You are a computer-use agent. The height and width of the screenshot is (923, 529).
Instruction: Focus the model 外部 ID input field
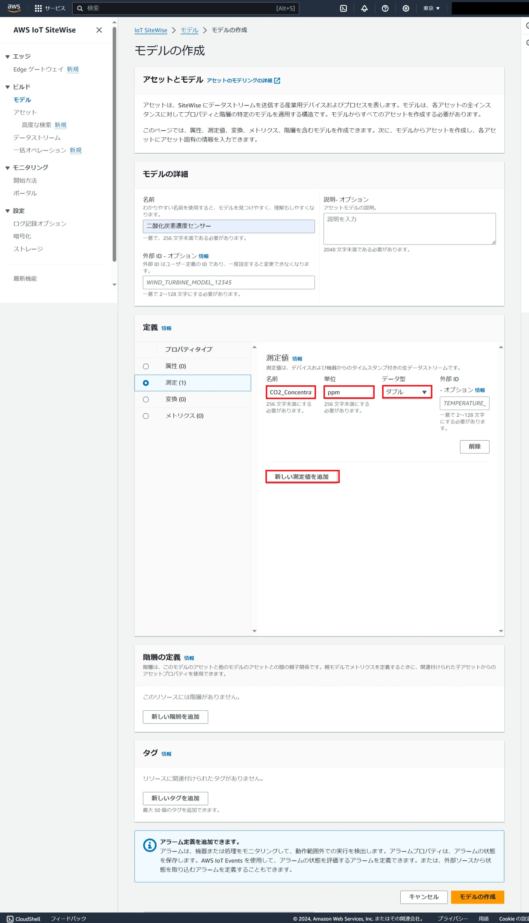pos(229,283)
